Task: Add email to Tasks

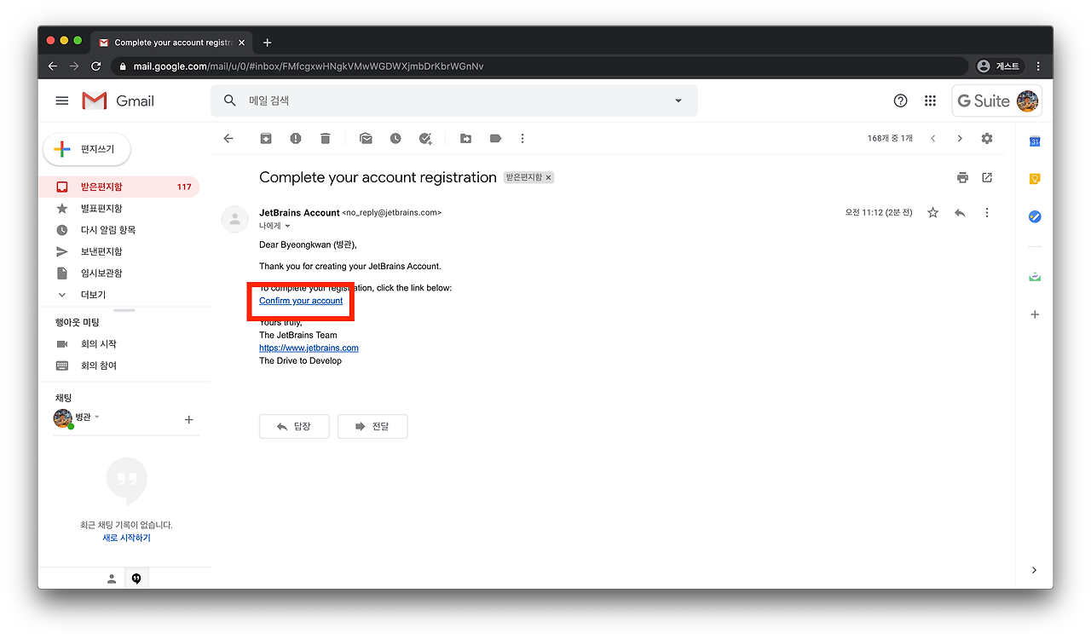Action: [x=425, y=138]
